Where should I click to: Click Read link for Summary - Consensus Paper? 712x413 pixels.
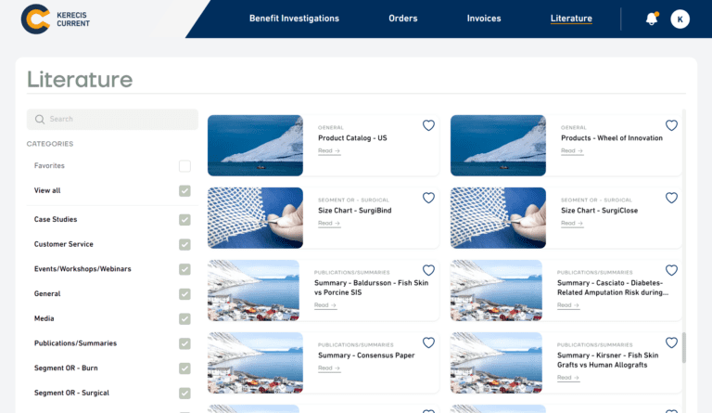click(x=329, y=368)
